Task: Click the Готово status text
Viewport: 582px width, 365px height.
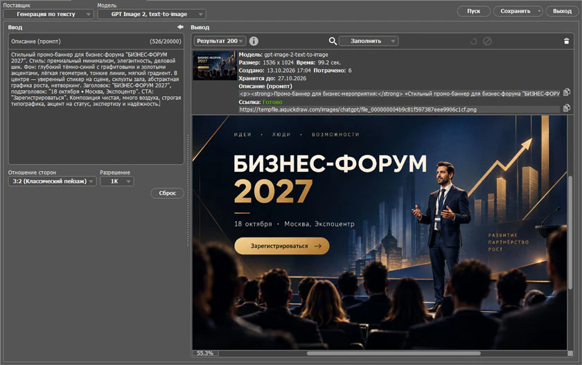Action: [272, 102]
